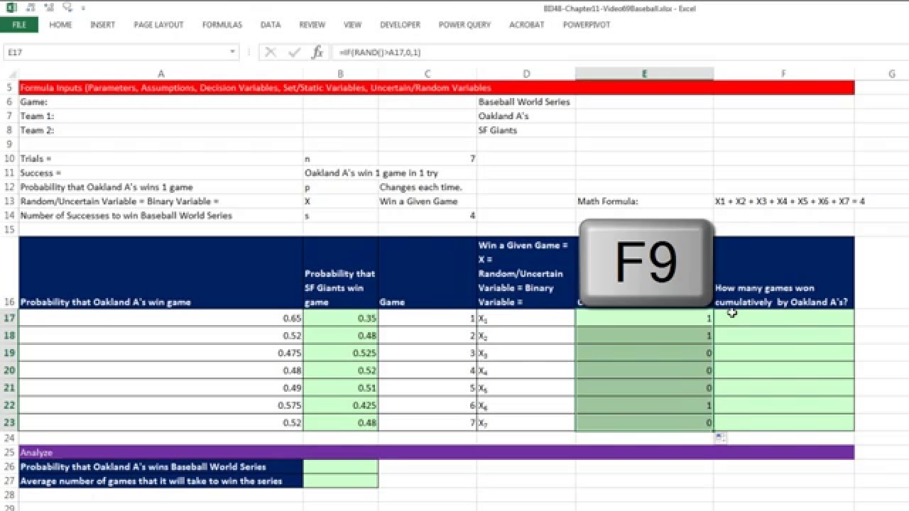
Task: Select row 17 header
Action: [9, 318]
